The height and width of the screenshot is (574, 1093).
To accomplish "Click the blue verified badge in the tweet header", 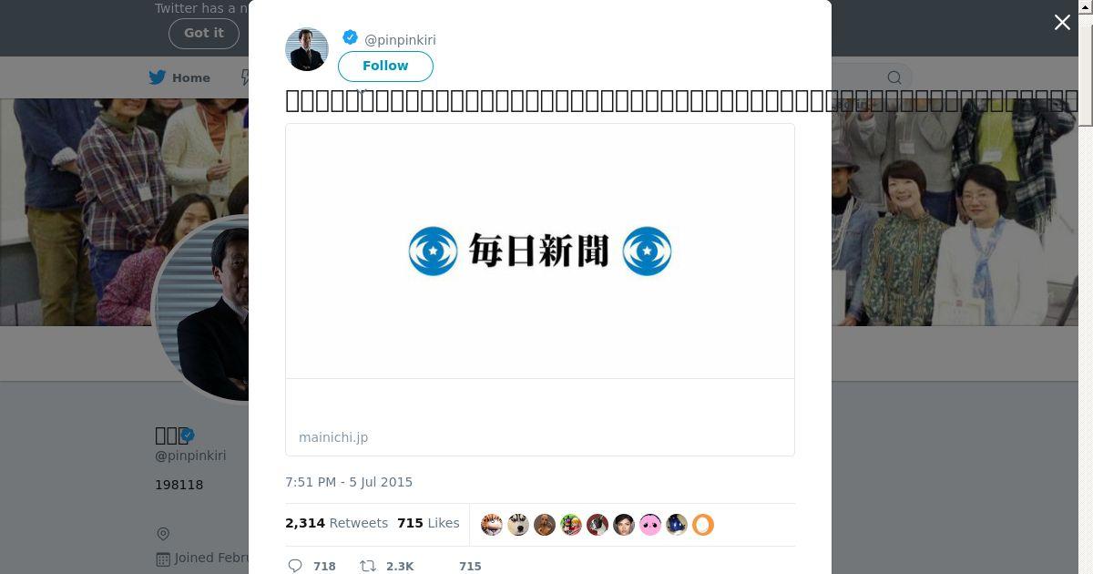I will point(350,37).
